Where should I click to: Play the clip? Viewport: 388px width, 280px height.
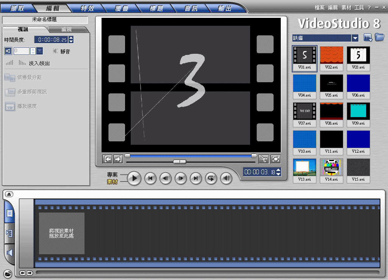coord(134,178)
